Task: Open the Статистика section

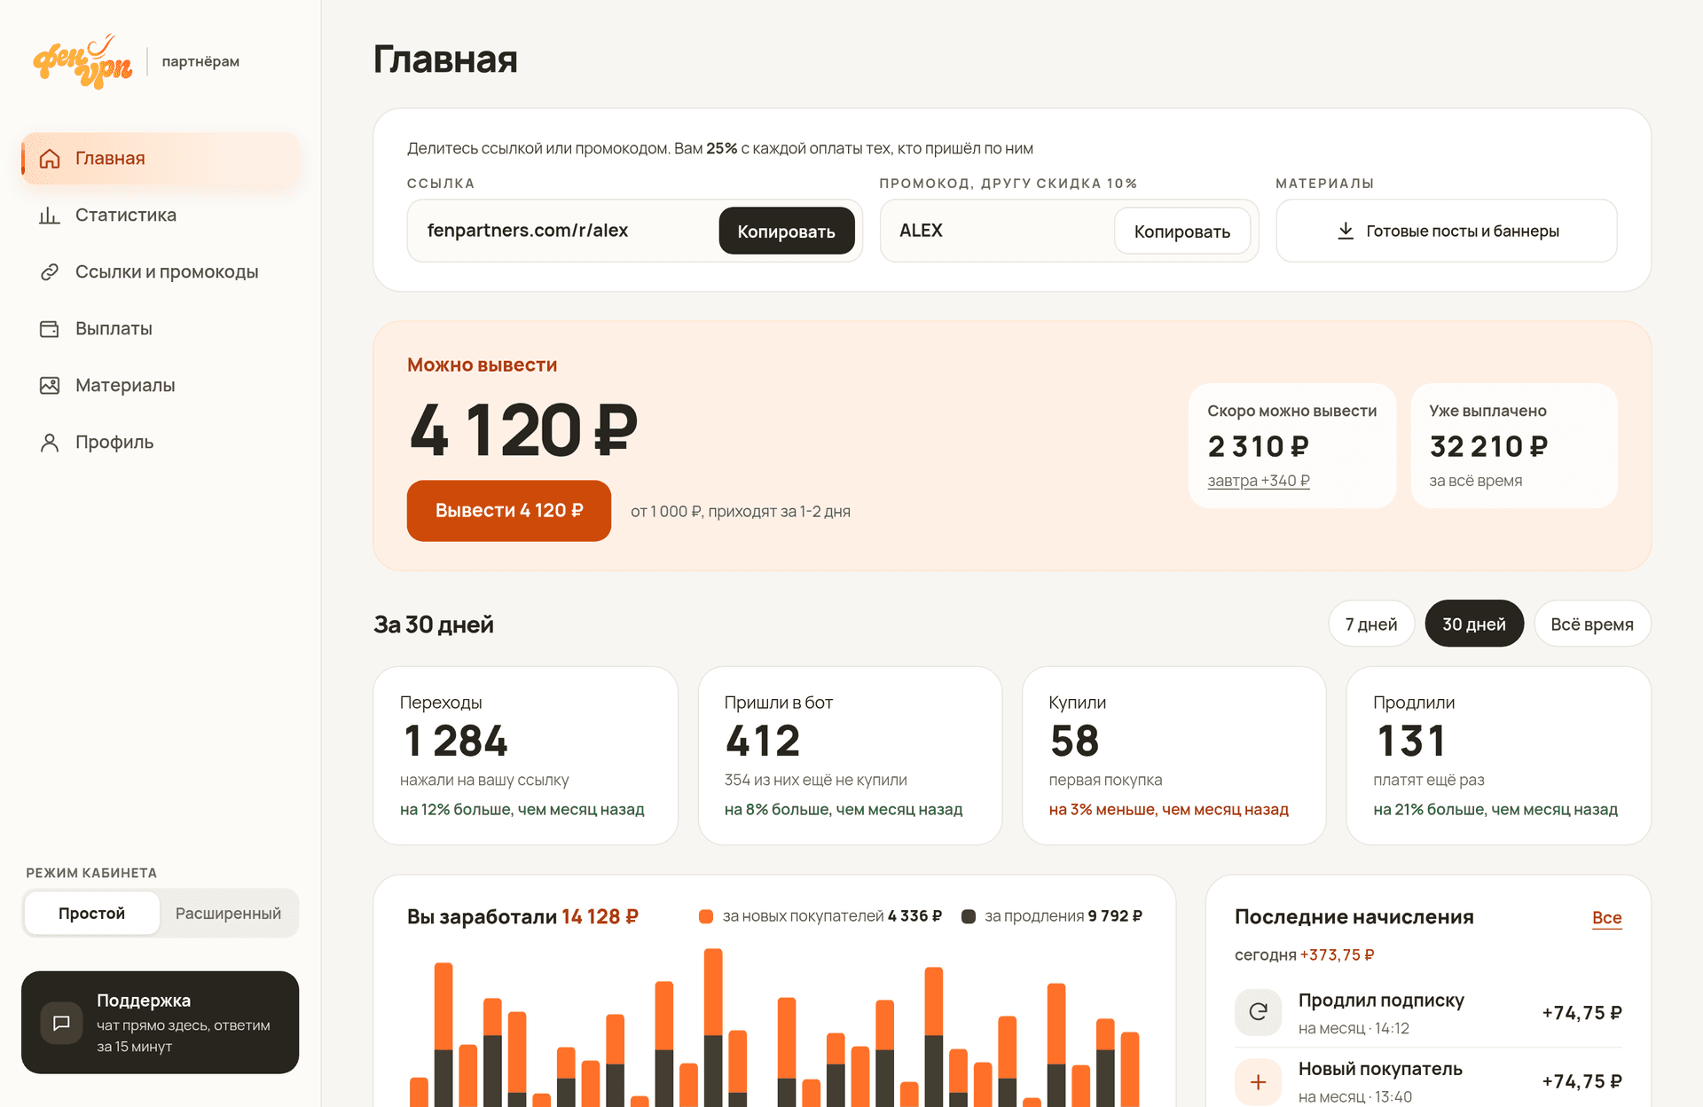Action: [161, 216]
